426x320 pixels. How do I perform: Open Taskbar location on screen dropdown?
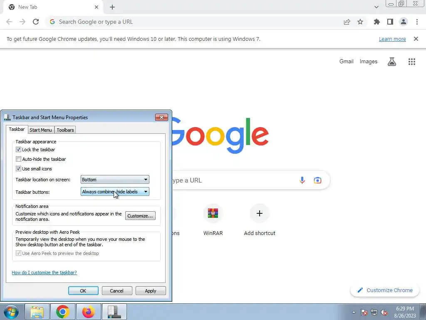[115, 180]
